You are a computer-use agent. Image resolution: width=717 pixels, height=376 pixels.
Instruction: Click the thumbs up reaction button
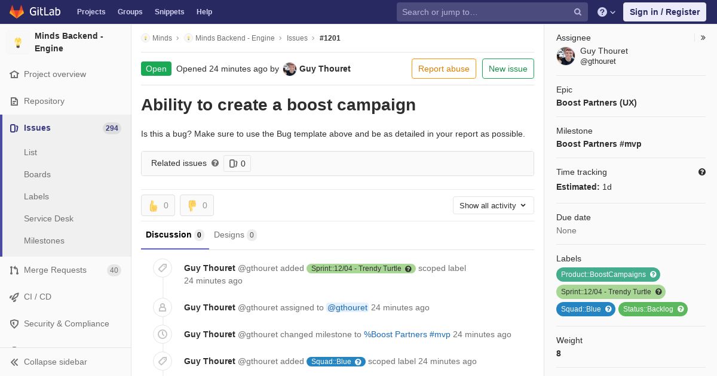coord(158,205)
